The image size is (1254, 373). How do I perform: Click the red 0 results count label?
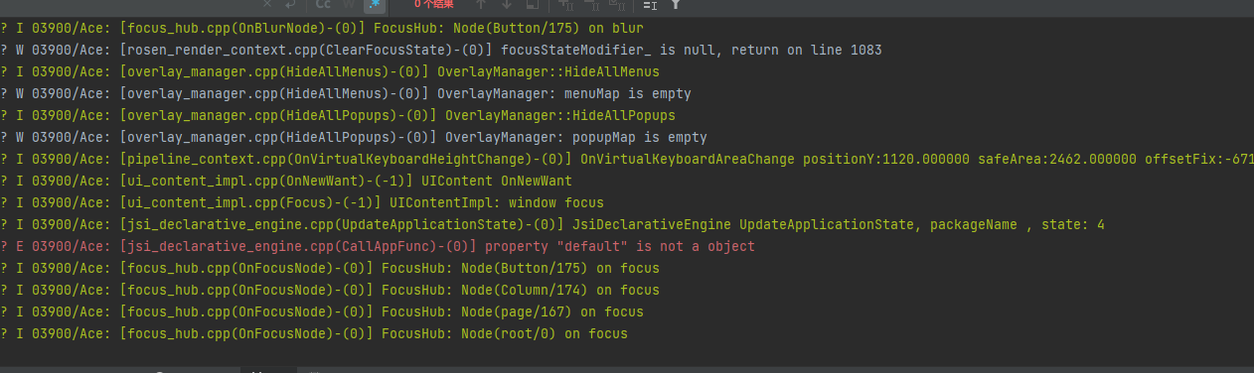(x=434, y=4)
